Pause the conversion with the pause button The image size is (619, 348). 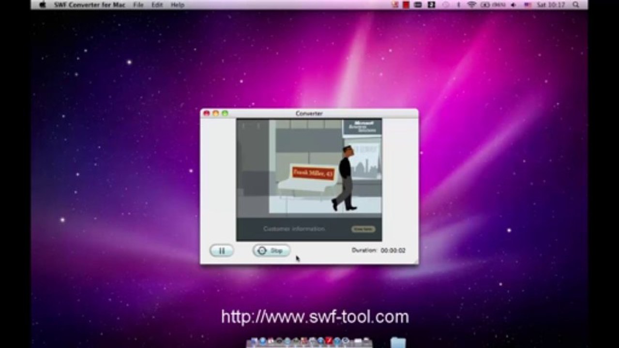pos(222,250)
